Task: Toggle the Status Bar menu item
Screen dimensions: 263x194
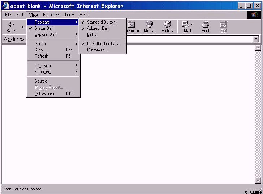Action: coord(53,28)
